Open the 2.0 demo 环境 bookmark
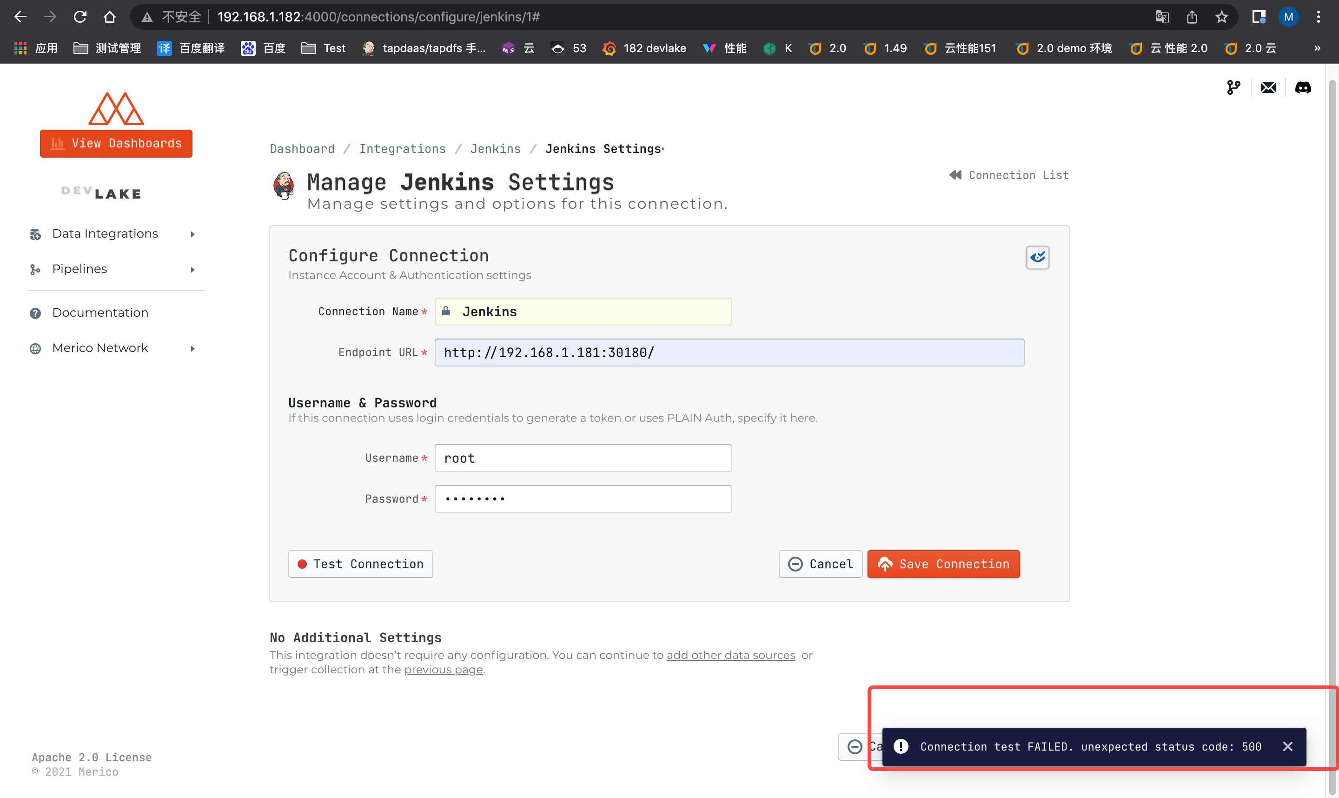 tap(1064, 48)
